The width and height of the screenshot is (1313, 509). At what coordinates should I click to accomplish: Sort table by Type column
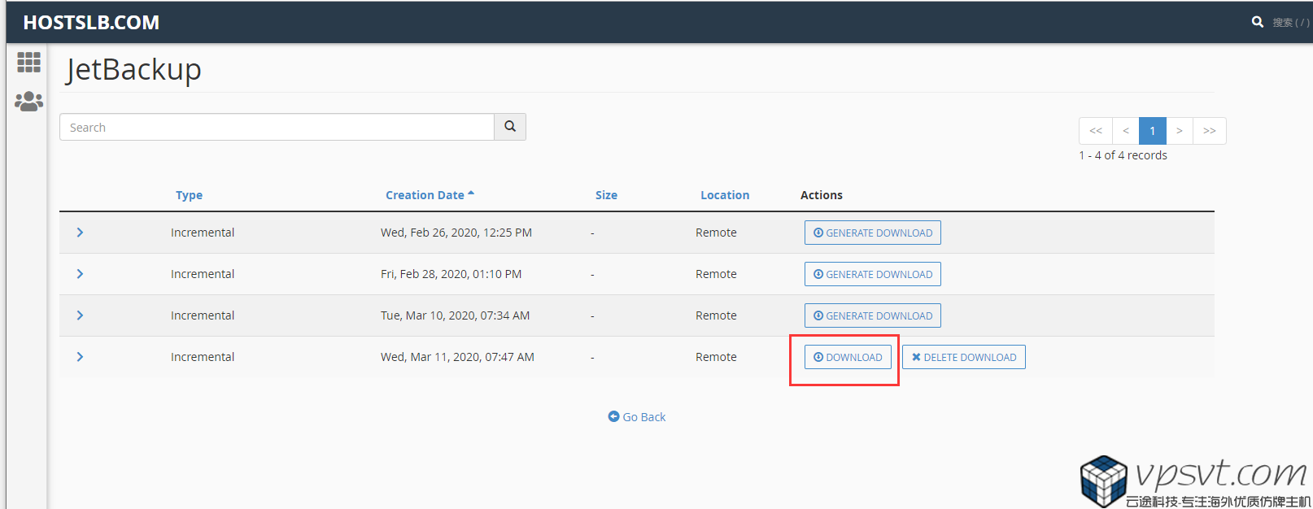tap(189, 195)
